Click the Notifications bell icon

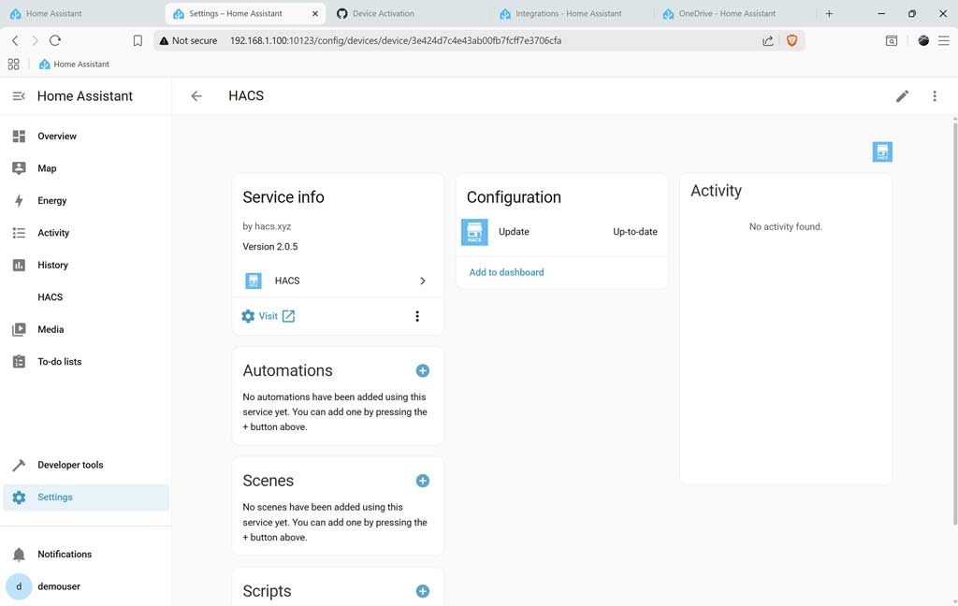pos(19,554)
